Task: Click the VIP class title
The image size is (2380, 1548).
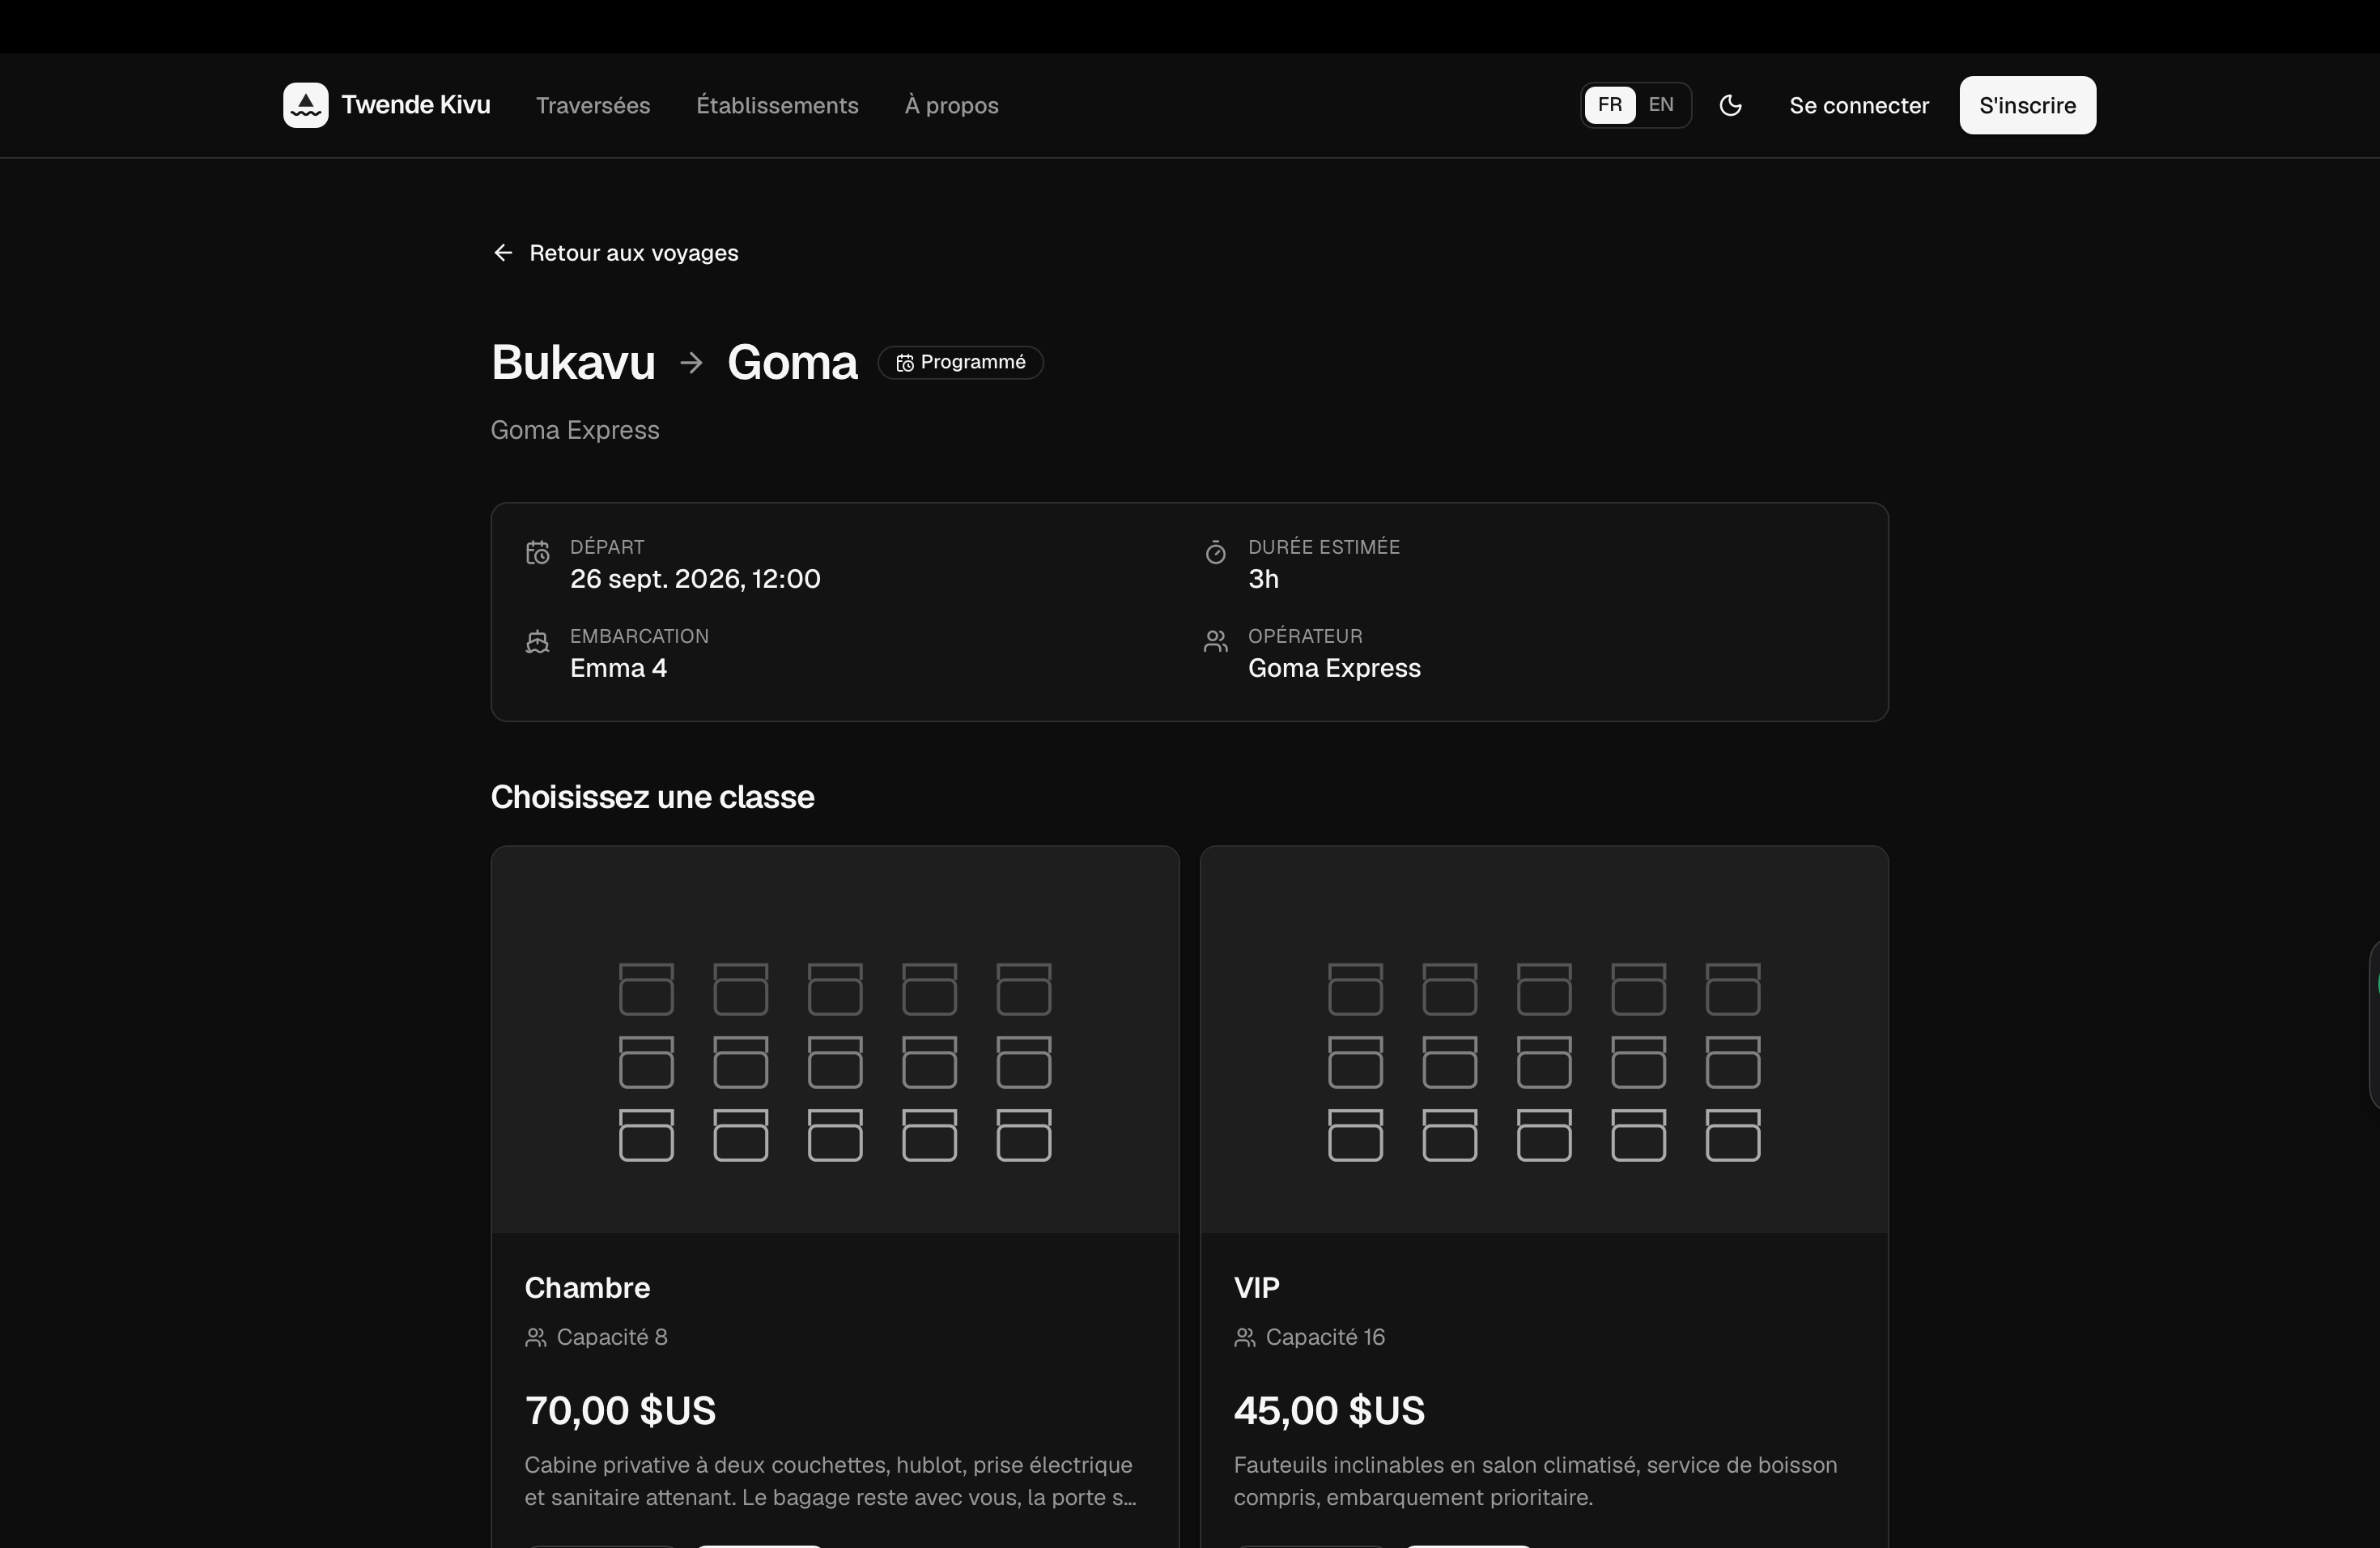Action: [1257, 1288]
